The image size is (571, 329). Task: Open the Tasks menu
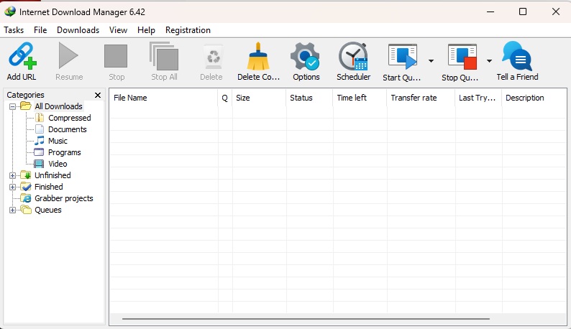tap(14, 30)
